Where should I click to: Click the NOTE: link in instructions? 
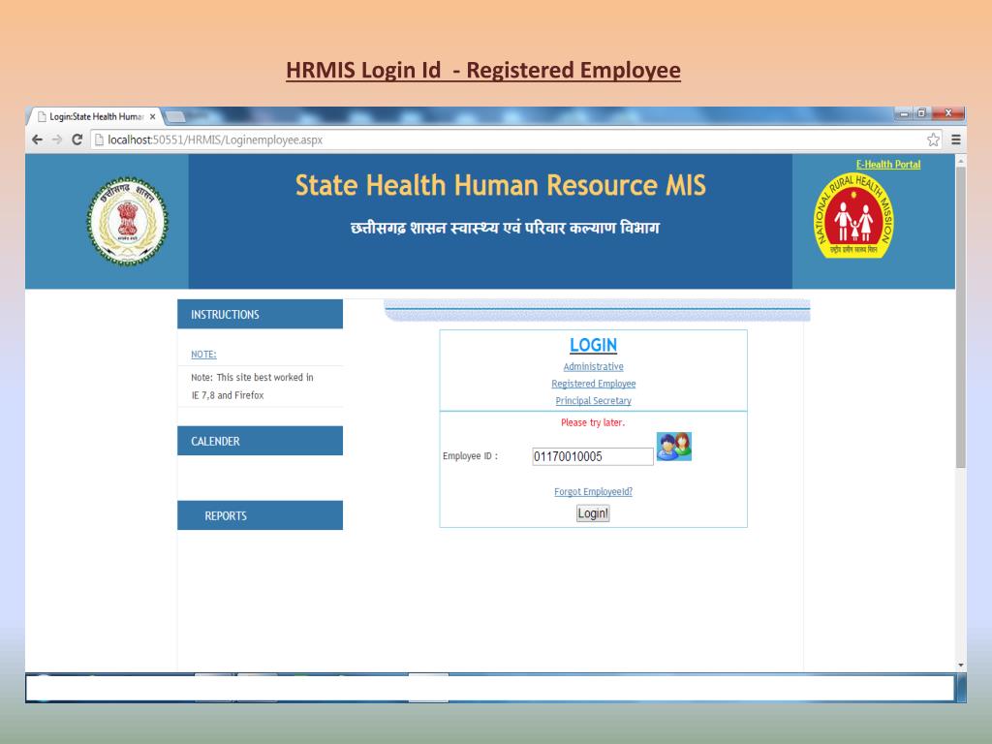point(203,355)
